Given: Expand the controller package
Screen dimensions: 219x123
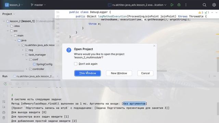Looking at the screenshot, I should coord(27,69).
